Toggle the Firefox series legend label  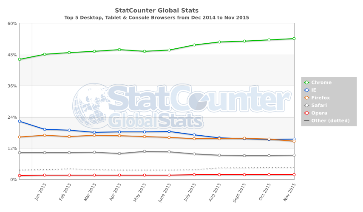[320, 98]
